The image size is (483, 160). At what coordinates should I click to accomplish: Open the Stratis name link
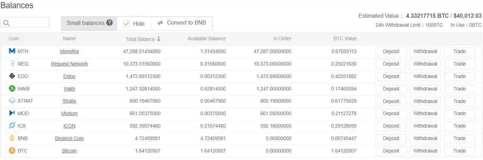click(x=69, y=101)
